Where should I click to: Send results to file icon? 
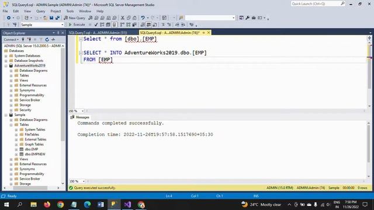tap(155, 24)
